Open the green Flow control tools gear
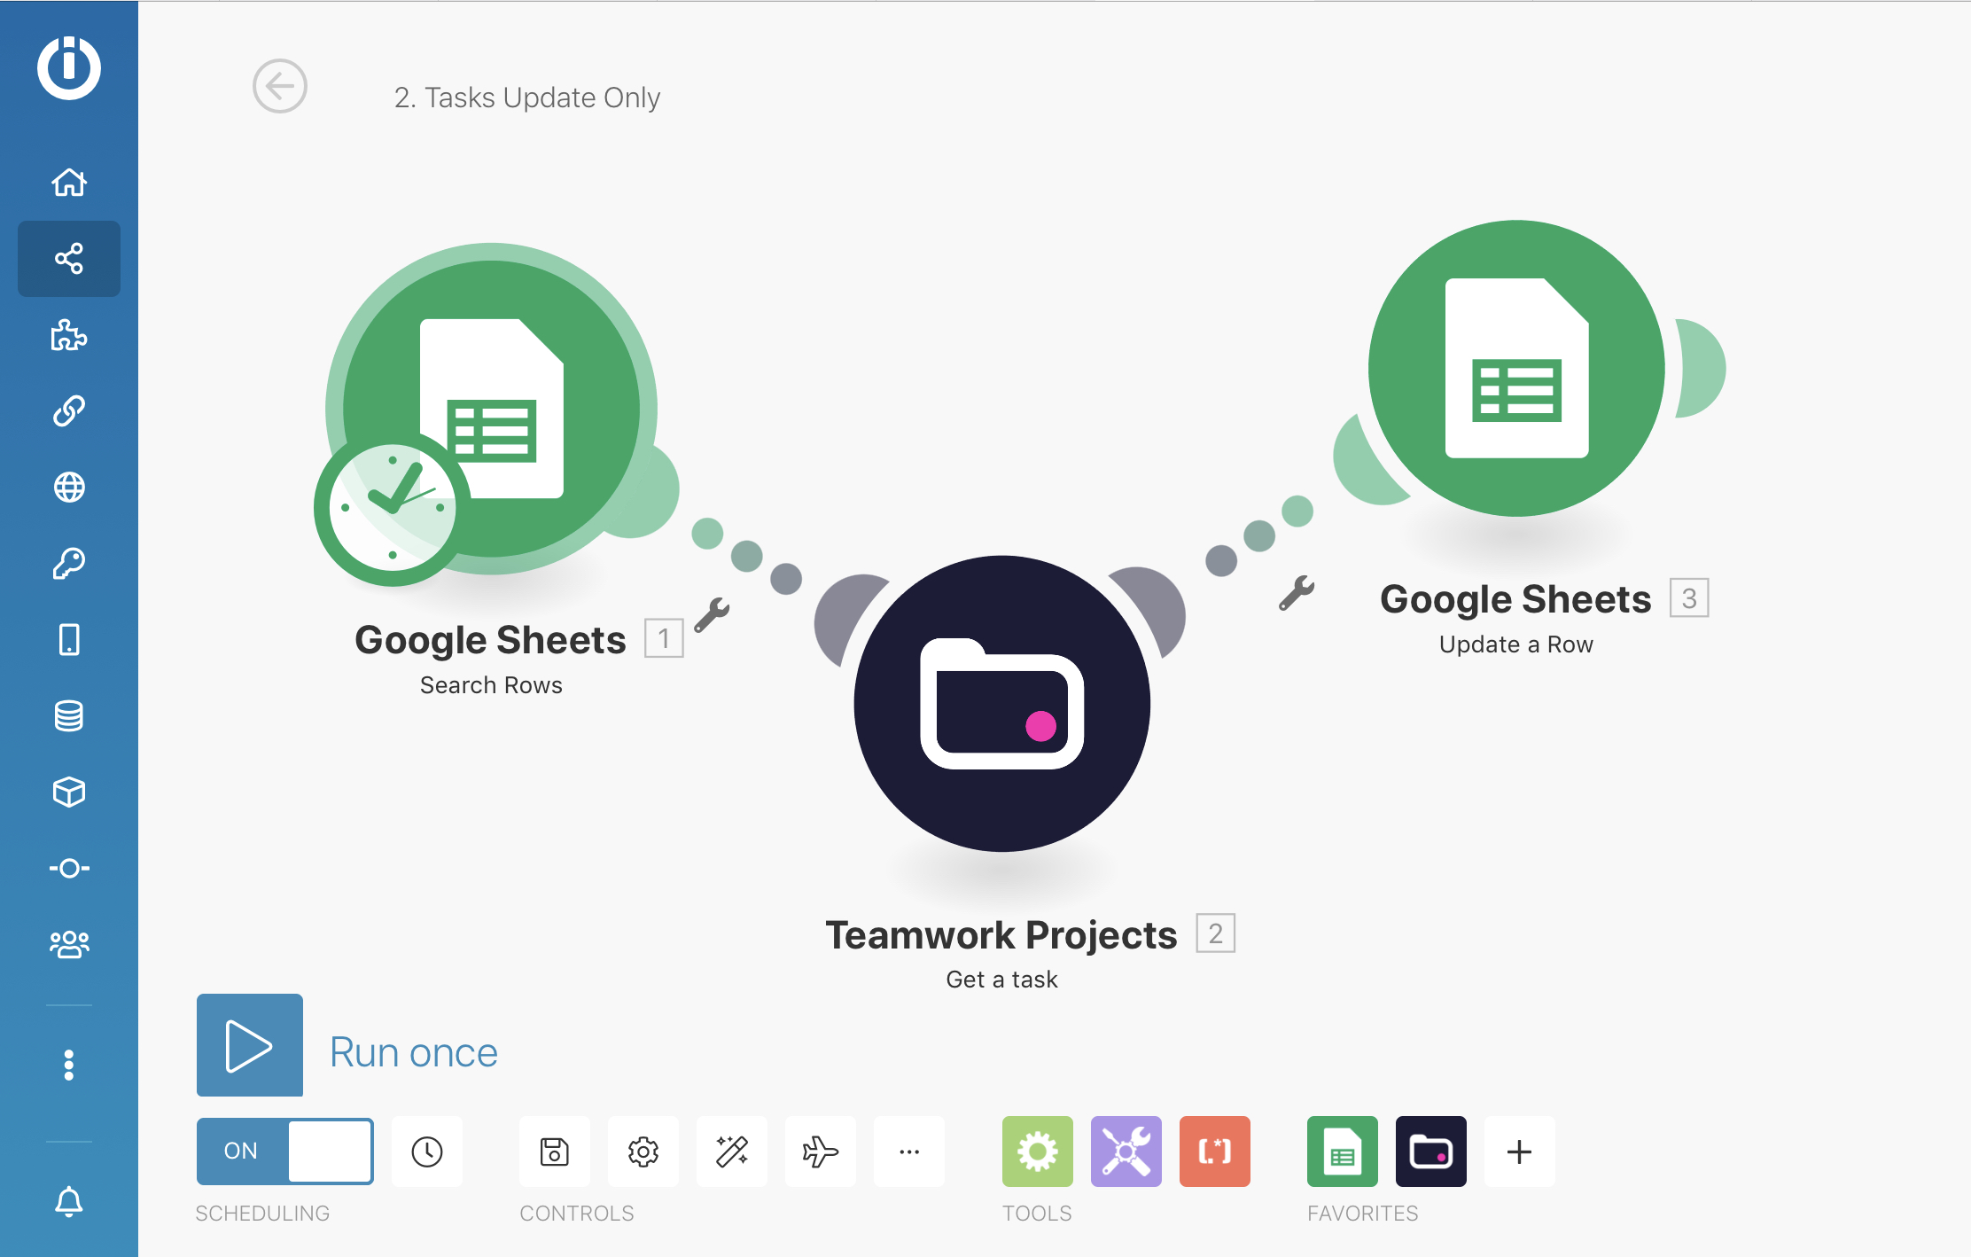The height and width of the screenshot is (1257, 1971). (x=1038, y=1152)
